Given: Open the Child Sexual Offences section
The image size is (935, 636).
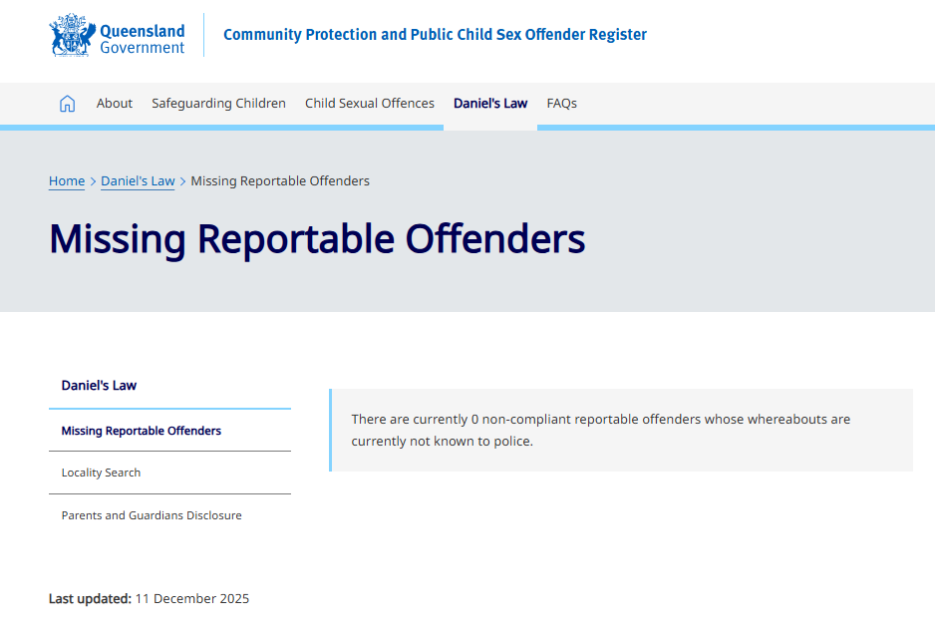Looking at the screenshot, I should [369, 103].
